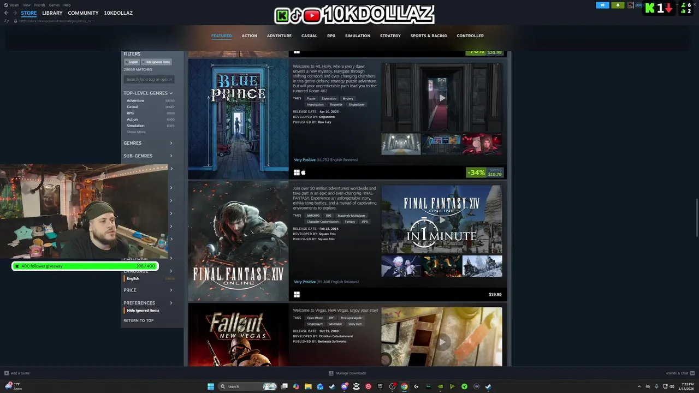
Task: Click the Return to Top link
Action: [x=138, y=320]
